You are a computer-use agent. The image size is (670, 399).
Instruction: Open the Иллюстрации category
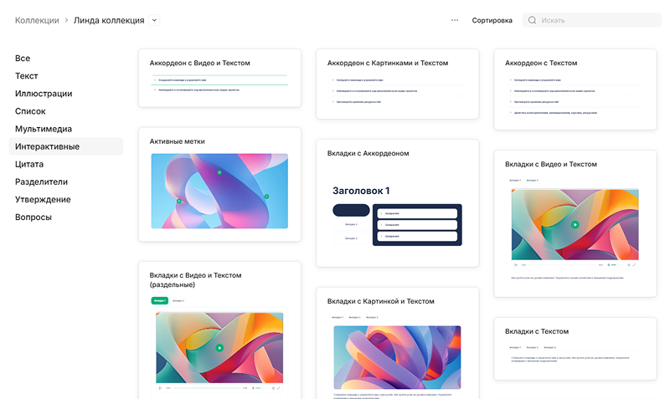(x=43, y=94)
